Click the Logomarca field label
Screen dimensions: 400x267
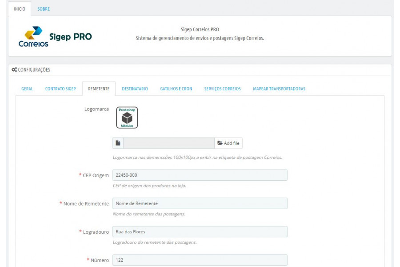[97, 109]
